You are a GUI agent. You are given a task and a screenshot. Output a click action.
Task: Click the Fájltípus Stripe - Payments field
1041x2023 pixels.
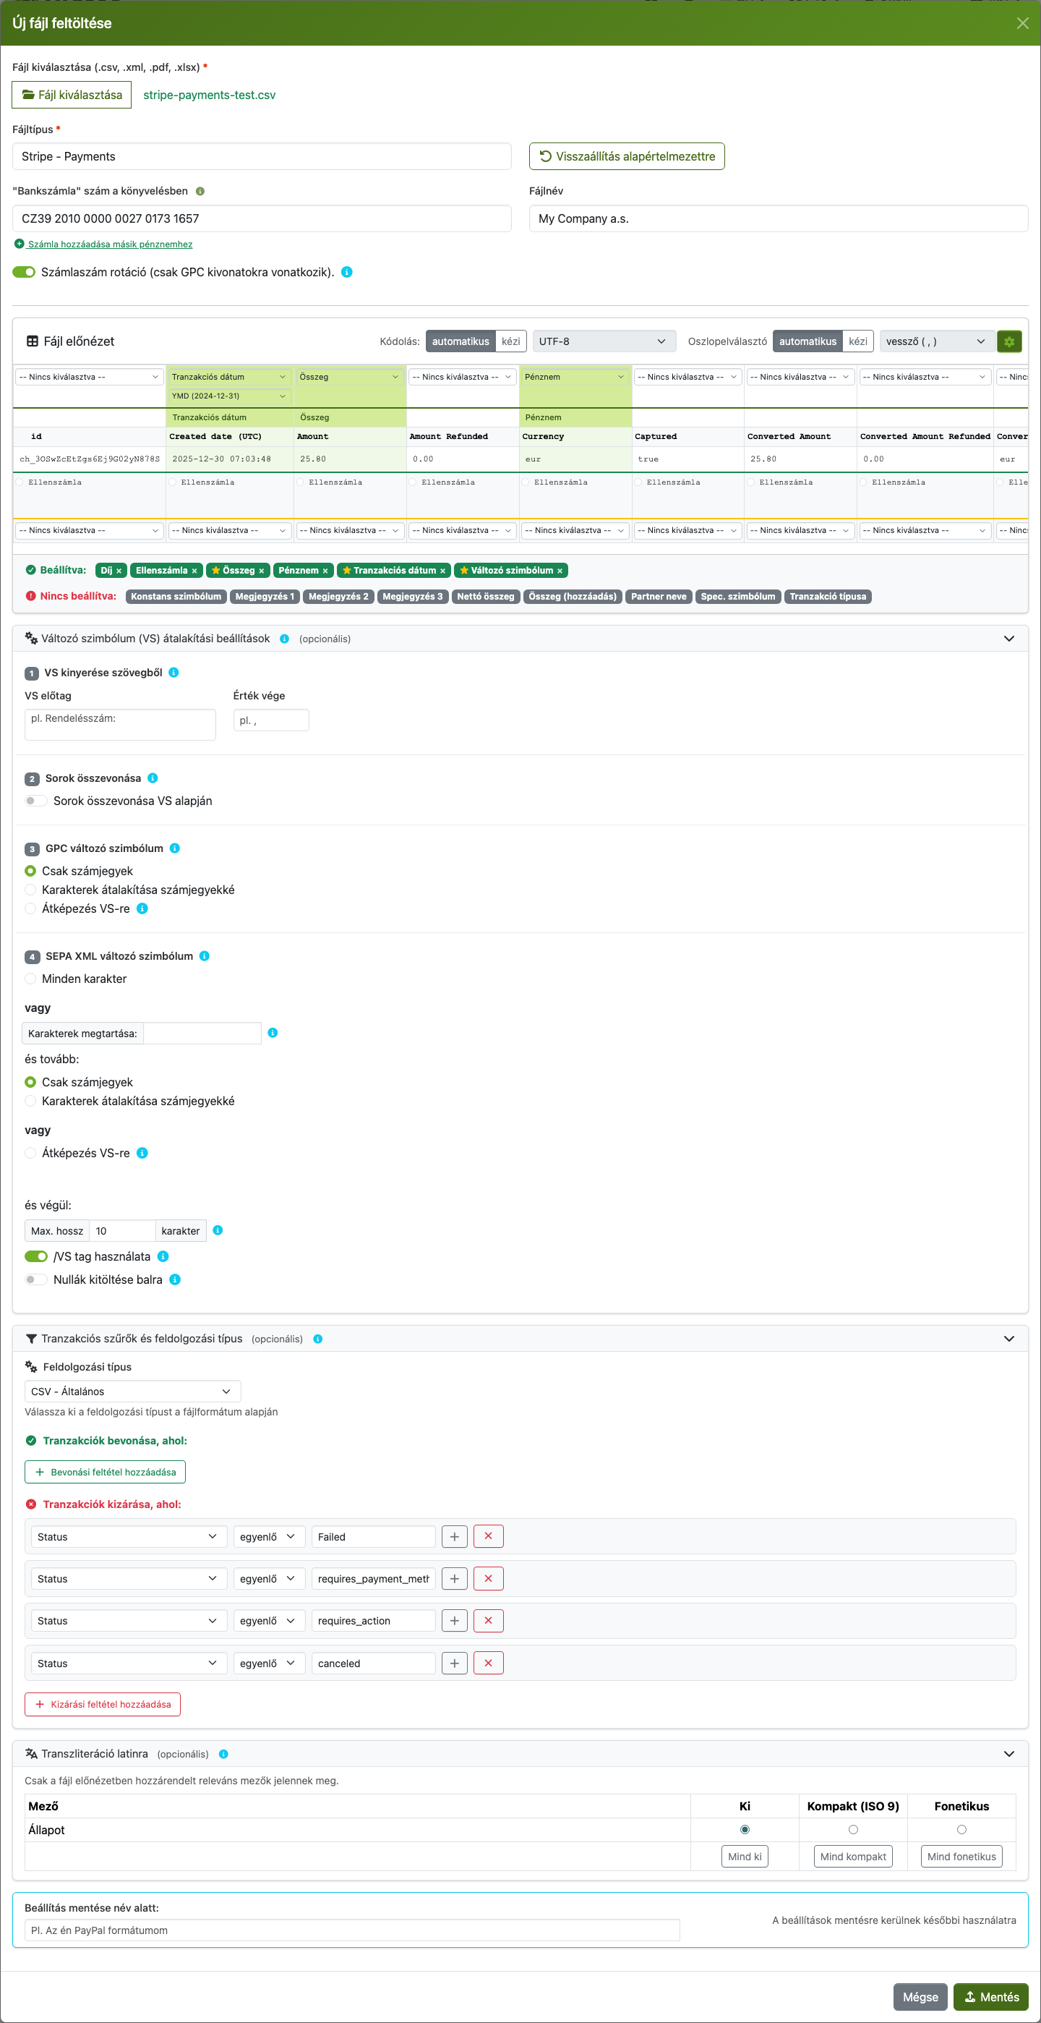click(x=262, y=156)
